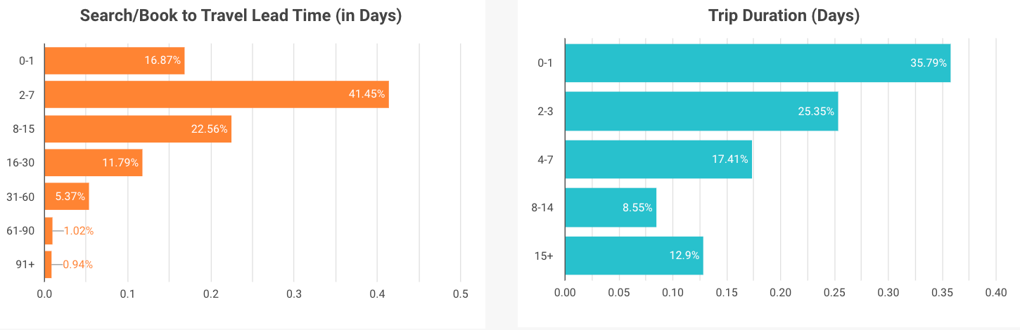This screenshot has width=1020, height=330.
Task: Click the 35.79% teal trip duration bar
Action: coord(758,63)
